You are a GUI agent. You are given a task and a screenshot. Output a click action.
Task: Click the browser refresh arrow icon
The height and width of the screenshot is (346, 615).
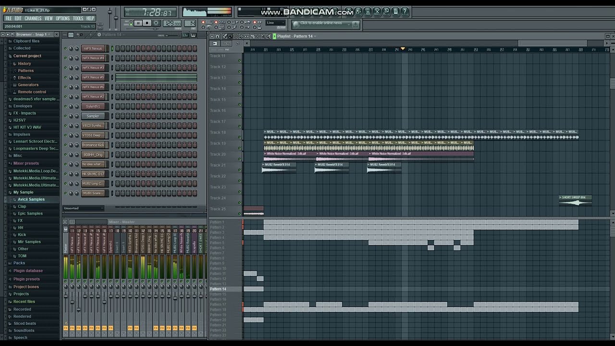pos(12,35)
